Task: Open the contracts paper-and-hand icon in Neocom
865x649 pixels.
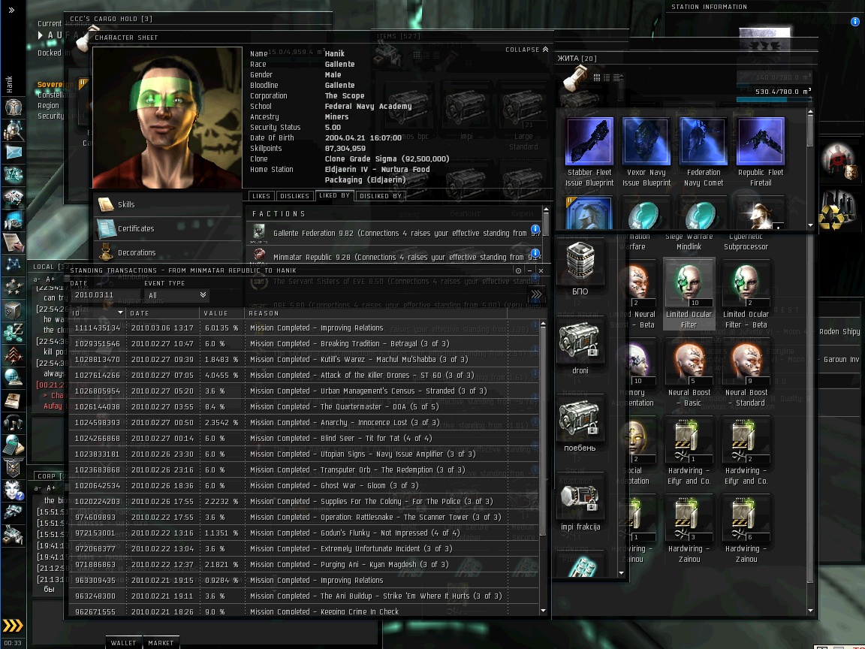Action: pos(14,243)
